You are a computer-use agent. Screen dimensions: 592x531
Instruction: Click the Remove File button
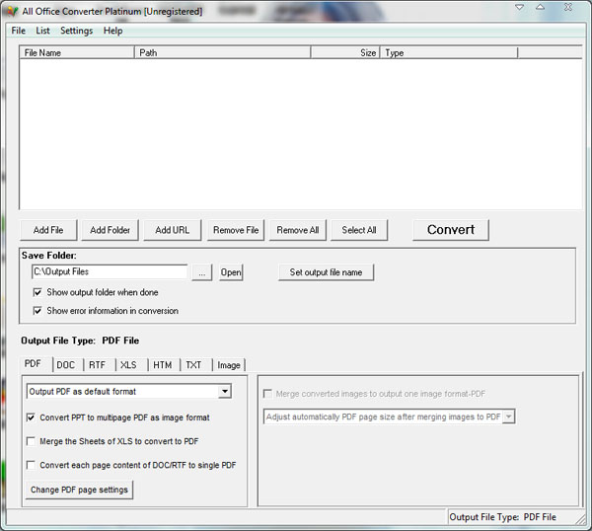[x=236, y=230]
